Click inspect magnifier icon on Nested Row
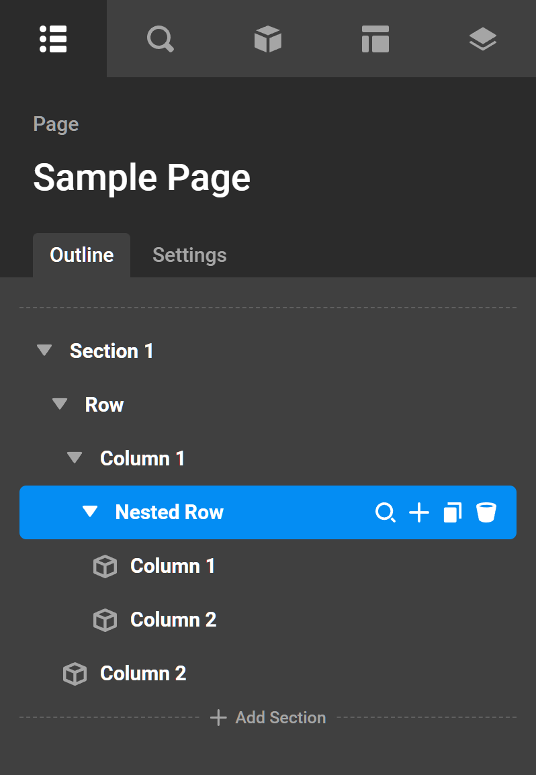Screen dimensions: 536x775 pyautogui.click(x=385, y=513)
